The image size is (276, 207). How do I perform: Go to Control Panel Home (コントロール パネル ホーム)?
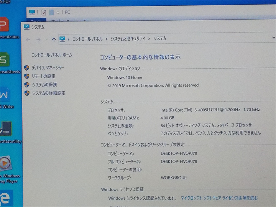[x=52, y=55]
